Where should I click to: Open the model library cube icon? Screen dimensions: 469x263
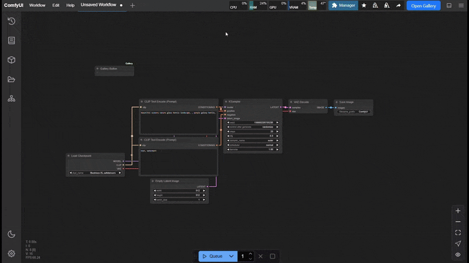[x=11, y=60]
